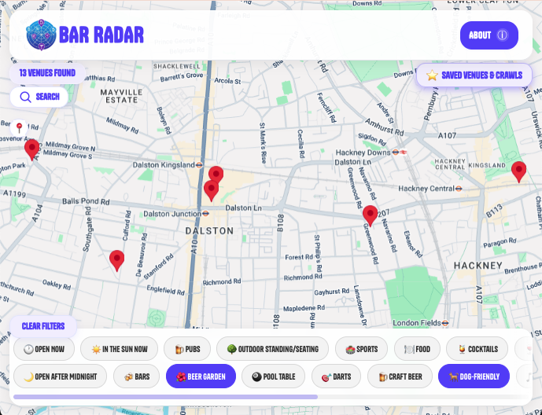Disable the Dog-Friendly filter
The width and height of the screenshot is (542, 415).
click(474, 376)
